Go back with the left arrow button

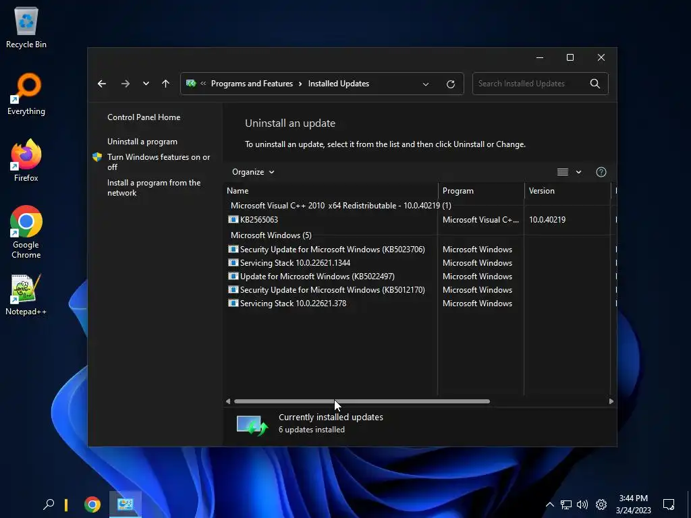[102, 84]
